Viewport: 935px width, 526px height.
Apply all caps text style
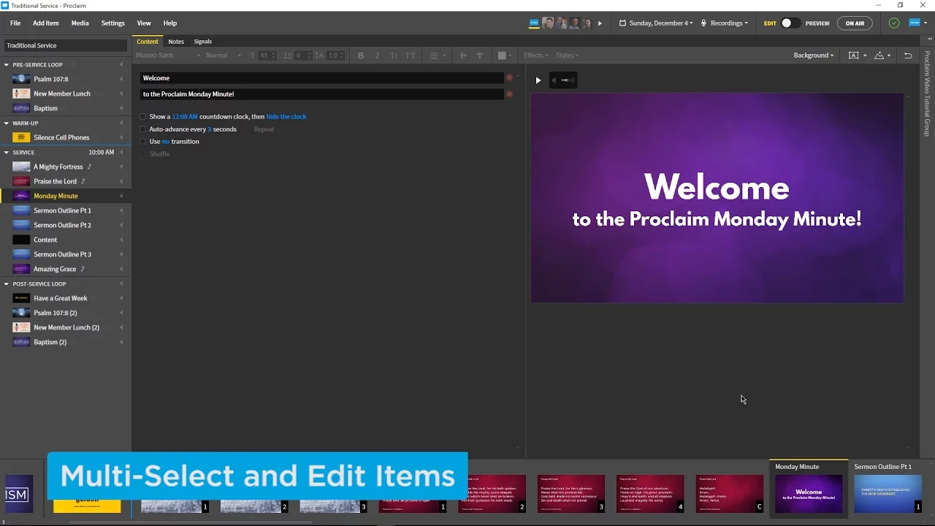[x=410, y=56]
